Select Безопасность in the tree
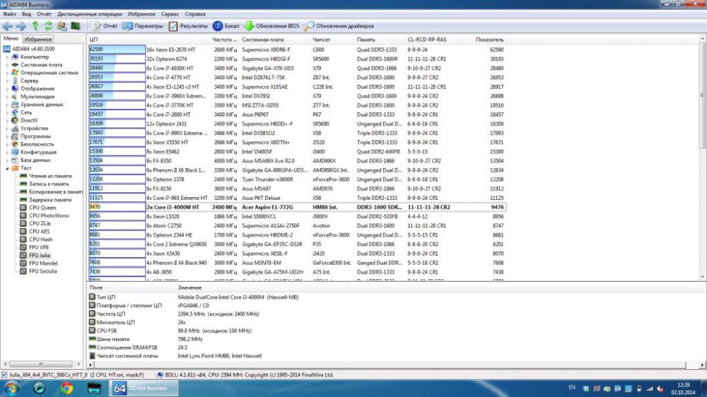Screen dimensions: 707x397 (33, 144)
